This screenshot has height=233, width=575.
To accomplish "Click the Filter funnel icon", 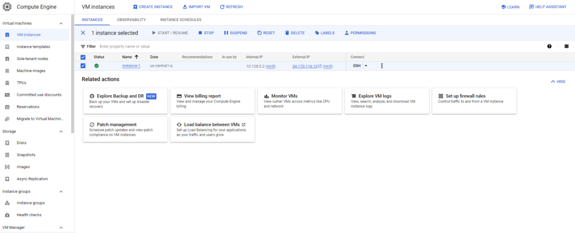I will [83, 46].
